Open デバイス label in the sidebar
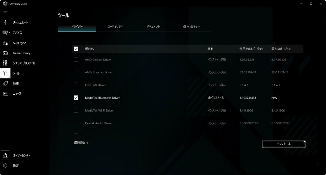This screenshot has height=175, width=326. [x=17, y=33]
